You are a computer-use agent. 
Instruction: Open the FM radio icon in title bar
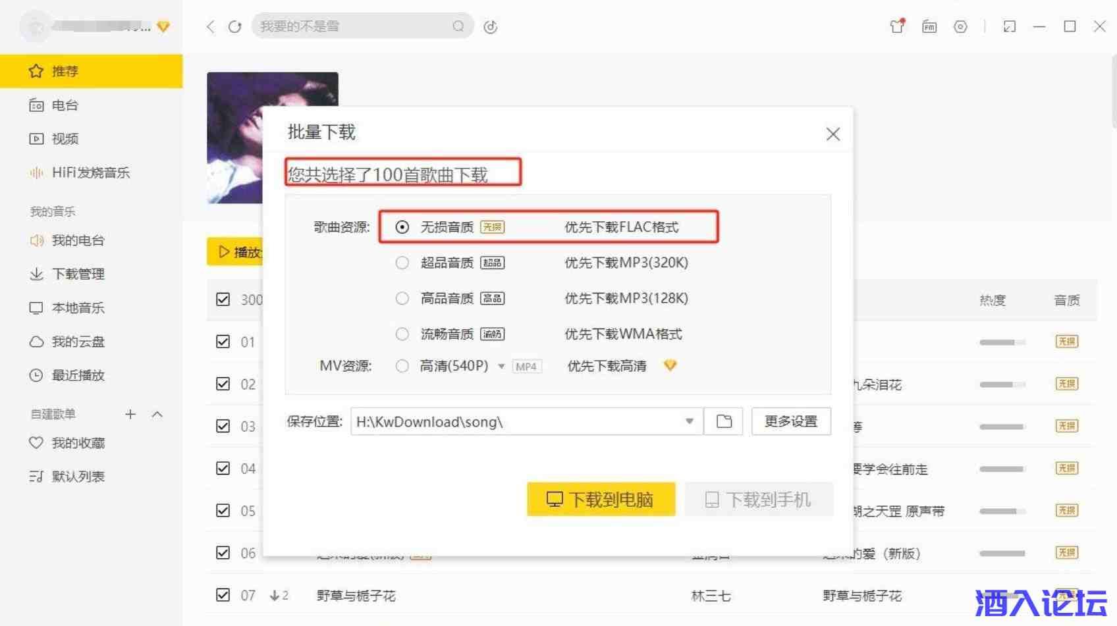929,26
